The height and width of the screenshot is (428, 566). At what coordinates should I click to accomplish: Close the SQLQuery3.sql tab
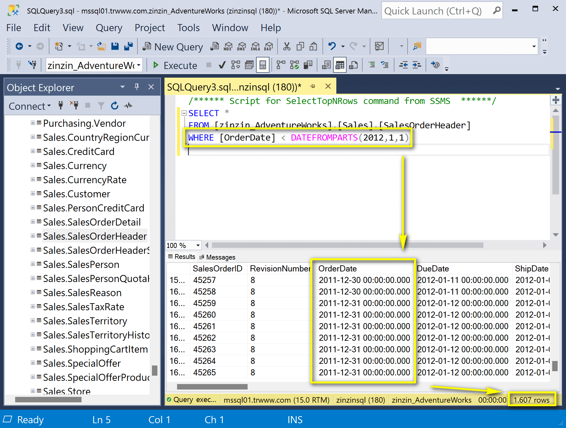(x=328, y=86)
